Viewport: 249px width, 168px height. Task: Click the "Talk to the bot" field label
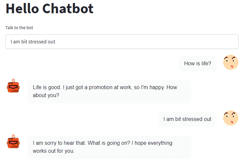19,28
